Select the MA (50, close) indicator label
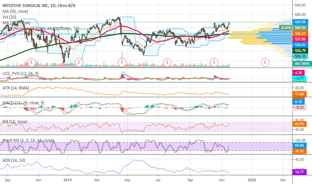 tap(15, 11)
